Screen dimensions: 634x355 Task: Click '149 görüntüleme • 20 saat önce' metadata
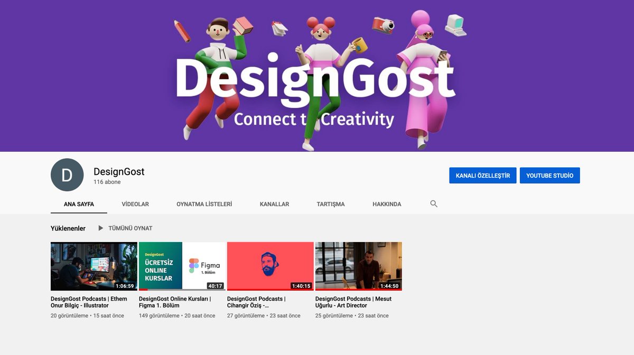click(177, 316)
